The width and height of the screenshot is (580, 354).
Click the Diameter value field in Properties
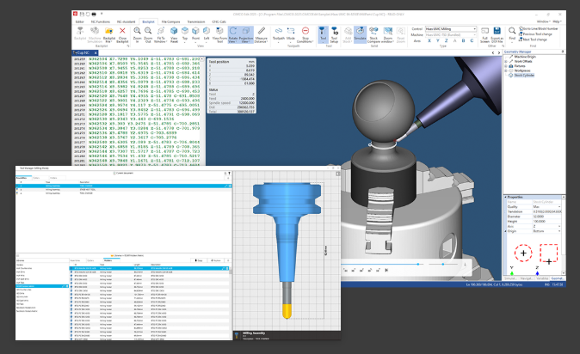tap(546, 217)
